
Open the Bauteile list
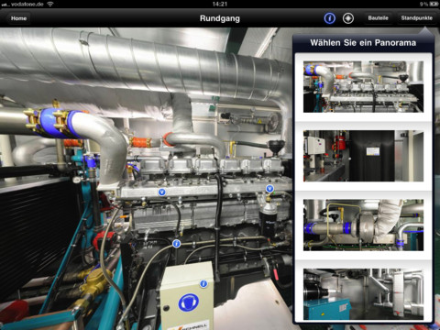tap(378, 18)
